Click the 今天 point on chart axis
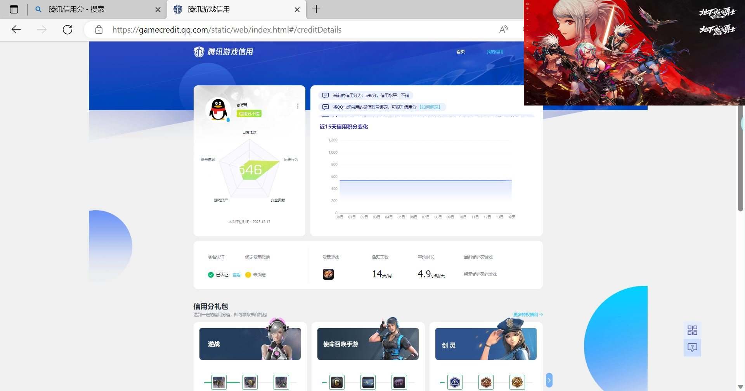The width and height of the screenshot is (745, 391). [x=512, y=217]
